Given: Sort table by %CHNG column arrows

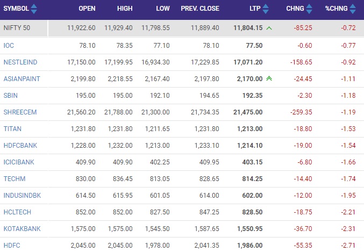Looking at the screenshot, I should tap(353, 9).
